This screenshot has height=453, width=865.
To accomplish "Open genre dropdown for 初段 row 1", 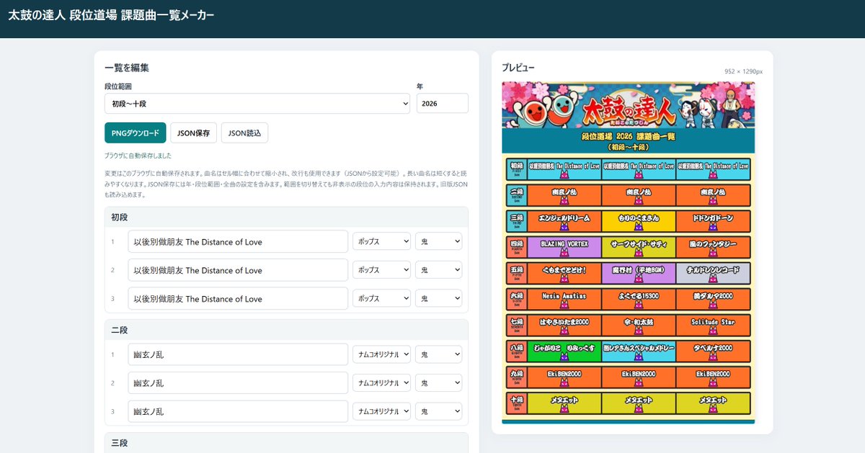I will [381, 242].
